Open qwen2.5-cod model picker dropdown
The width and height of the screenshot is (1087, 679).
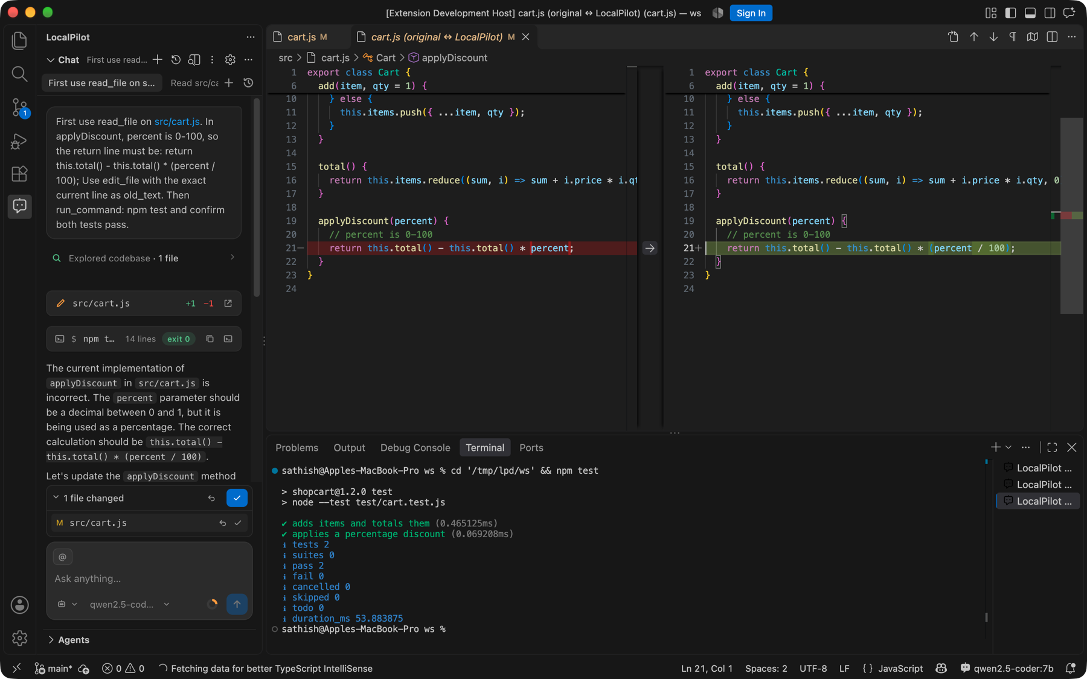tap(129, 604)
